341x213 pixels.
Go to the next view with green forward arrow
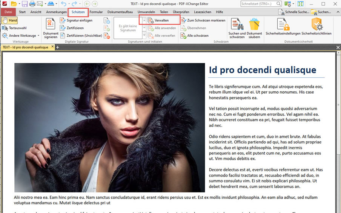(94, 4)
